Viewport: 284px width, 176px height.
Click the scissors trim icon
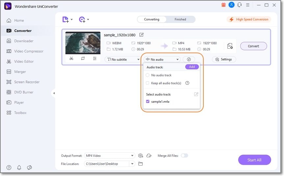click(71, 58)
